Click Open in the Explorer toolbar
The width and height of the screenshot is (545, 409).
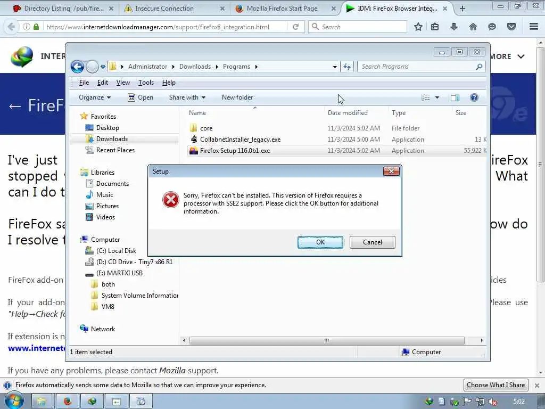[x=141, y=97]
